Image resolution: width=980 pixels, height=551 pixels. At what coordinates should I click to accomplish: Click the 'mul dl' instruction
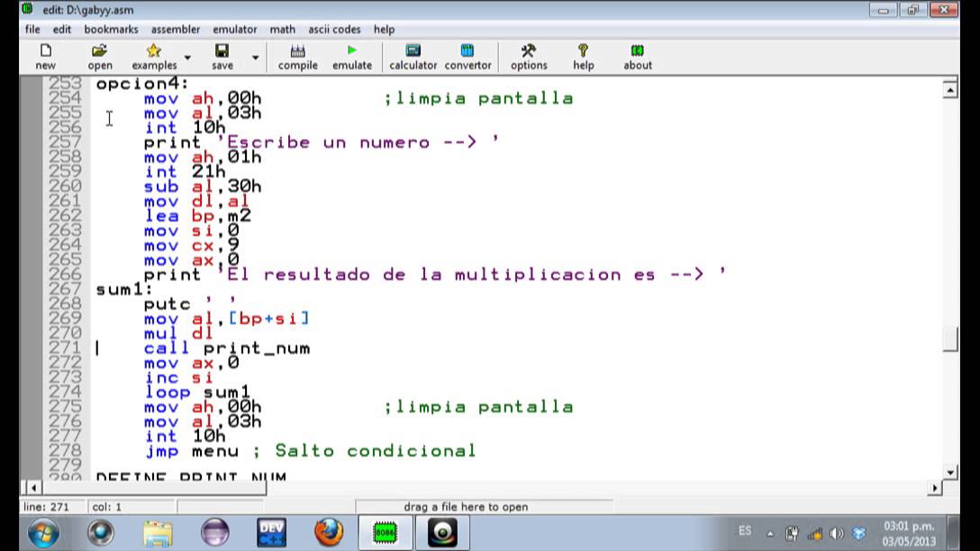click(178, 334)
